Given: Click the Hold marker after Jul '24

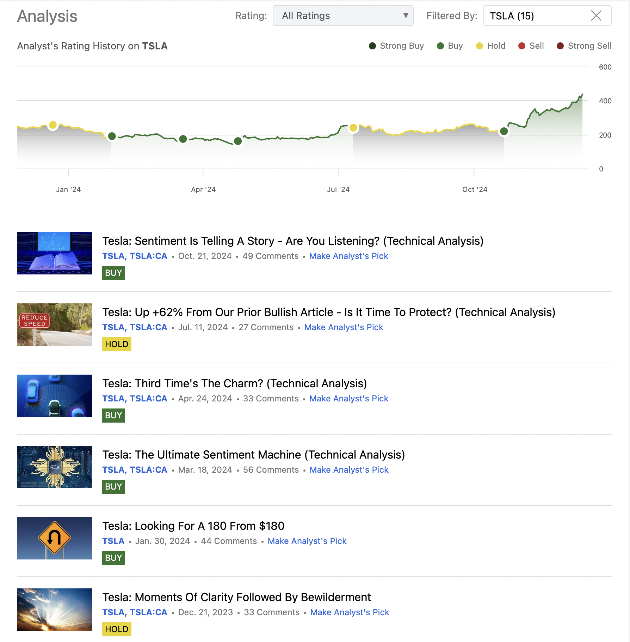Looking at the screenshot, I should click(353, 128).
